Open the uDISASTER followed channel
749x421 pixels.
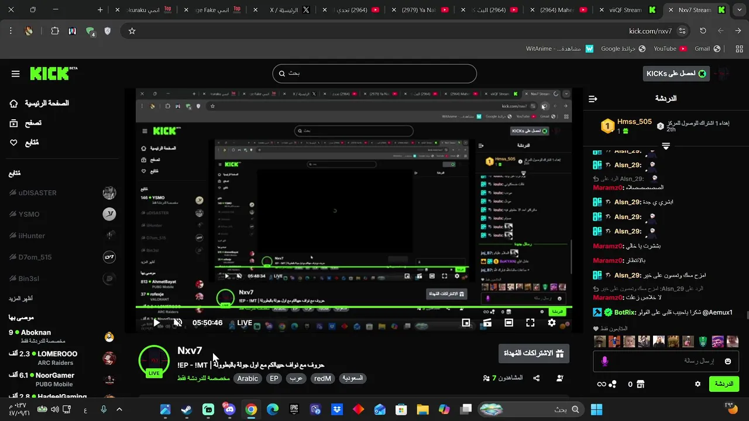62,193
